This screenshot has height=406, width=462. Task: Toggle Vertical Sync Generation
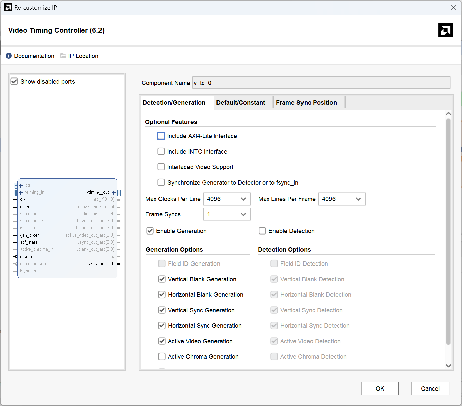coord(162,310)
